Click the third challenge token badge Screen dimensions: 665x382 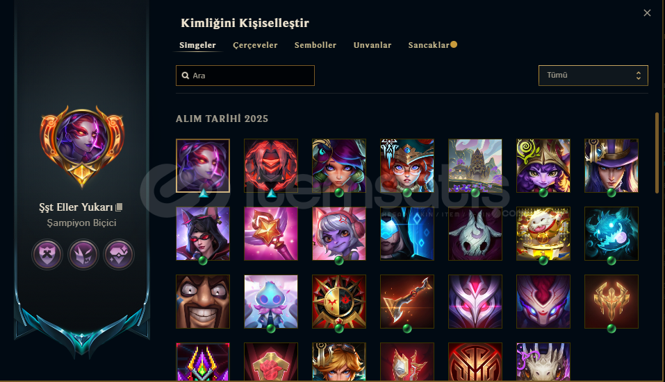(x=119, y=254)
